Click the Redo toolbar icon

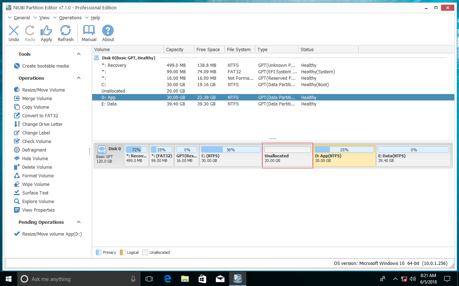[x=30, y=33]
